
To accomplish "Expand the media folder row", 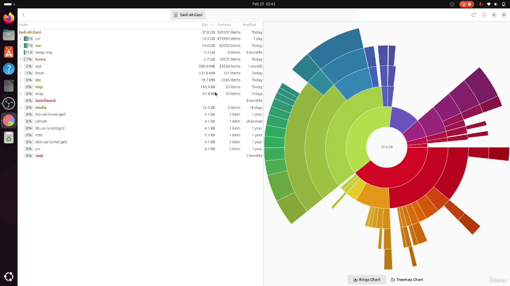I will tap(20, 108).
